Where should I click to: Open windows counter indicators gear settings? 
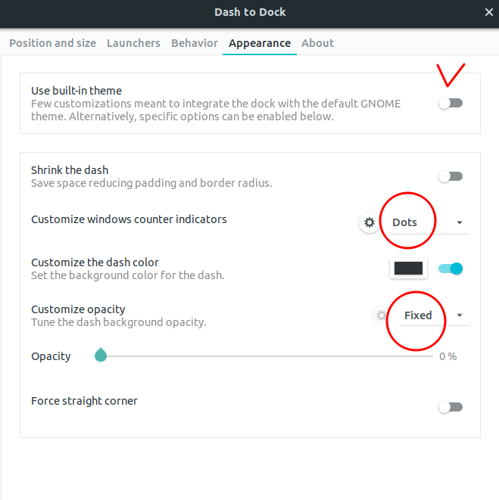370,222
